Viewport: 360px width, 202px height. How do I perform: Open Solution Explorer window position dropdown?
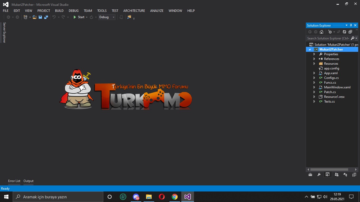tap(347, 26)
